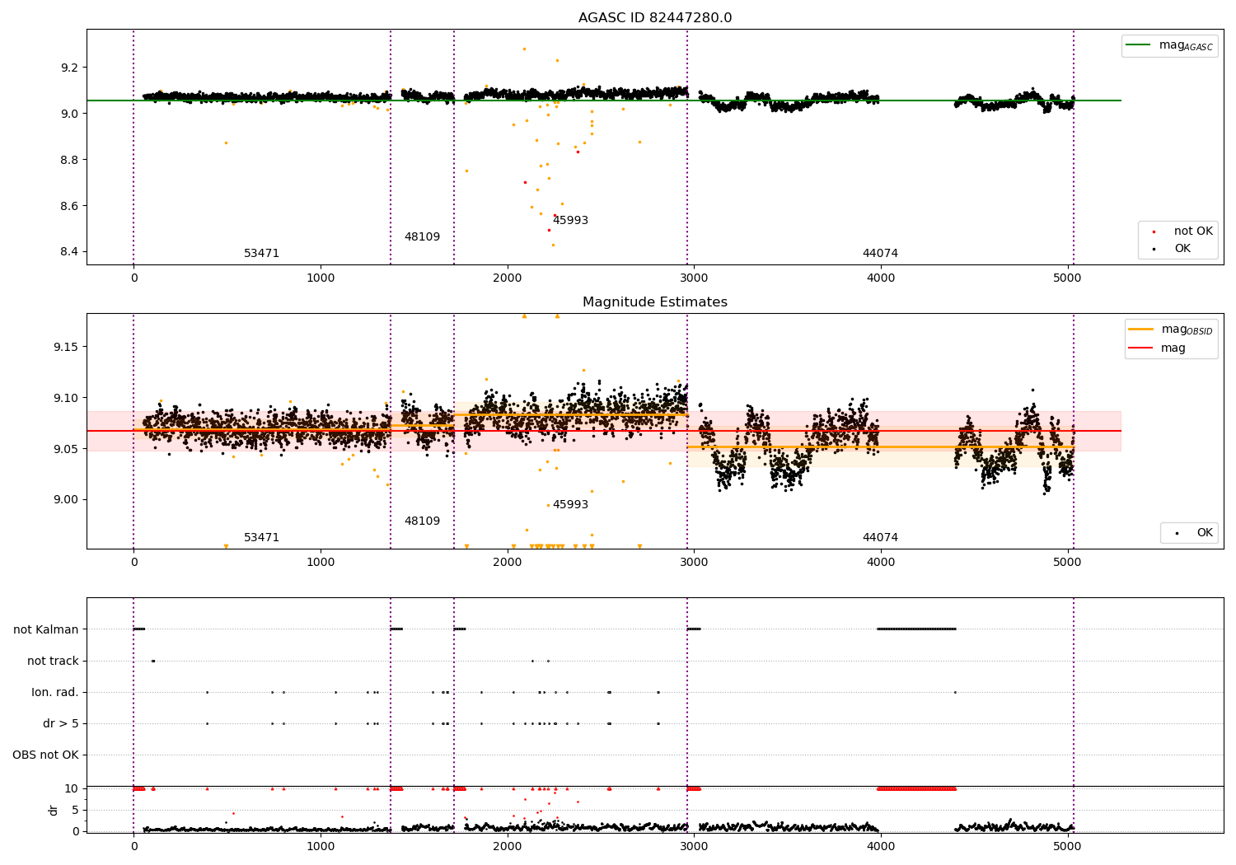The height and width of the screenshot is (865, 1236).
Task: Click the green mag AGASC legend entry
Action: point(1169,45)
